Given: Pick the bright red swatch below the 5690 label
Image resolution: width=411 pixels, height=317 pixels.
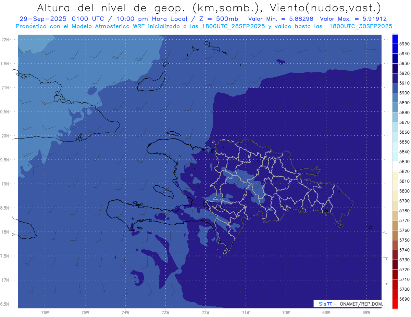Looking at the screenshot, I should [x=395, y=304].
